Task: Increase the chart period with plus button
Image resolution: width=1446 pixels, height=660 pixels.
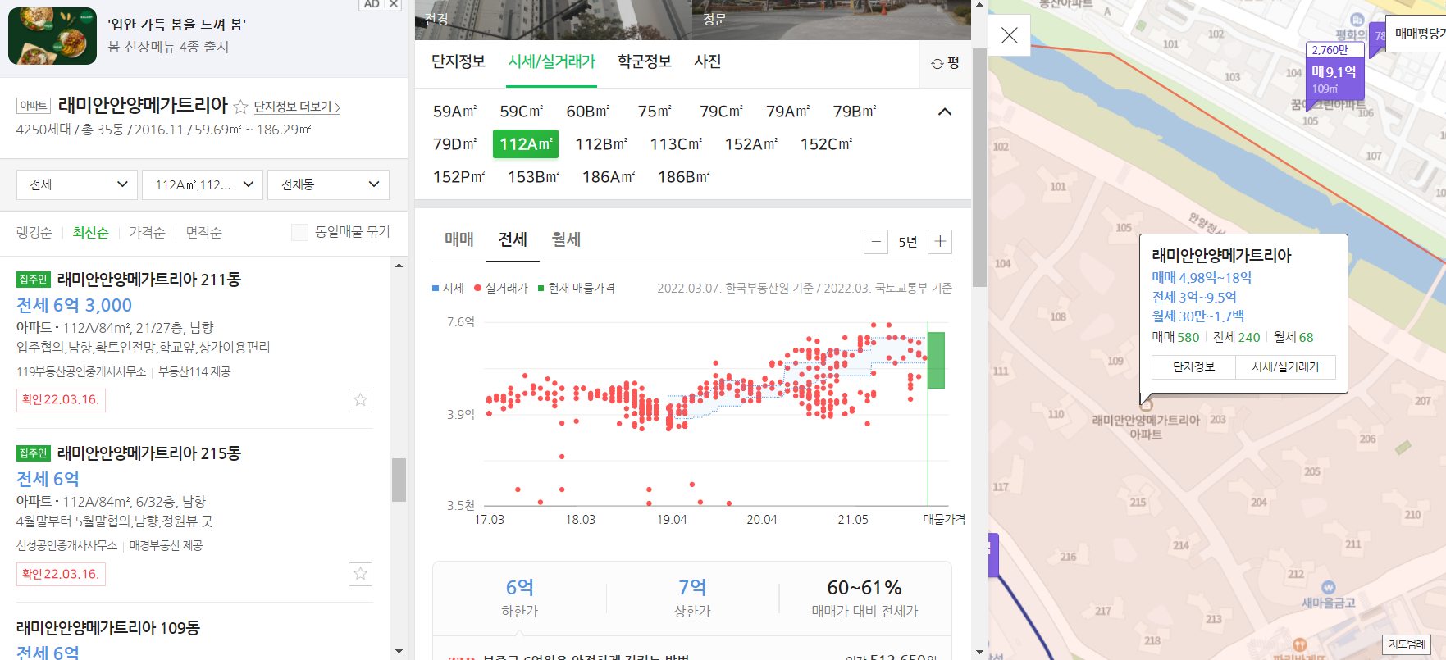Action: 940,242
